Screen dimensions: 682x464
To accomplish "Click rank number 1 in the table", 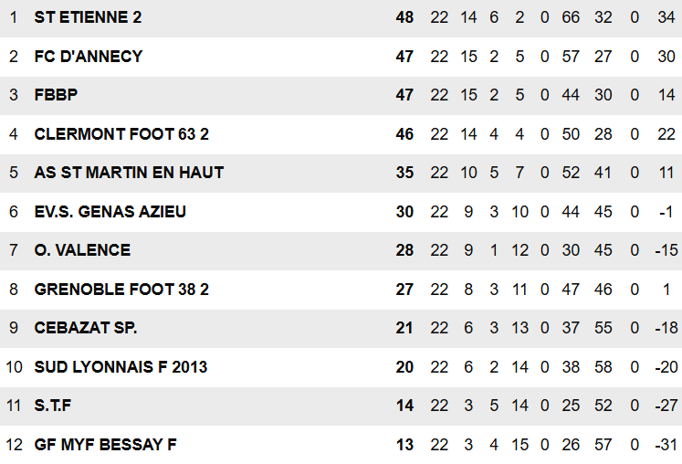I will tap(14, 17).
